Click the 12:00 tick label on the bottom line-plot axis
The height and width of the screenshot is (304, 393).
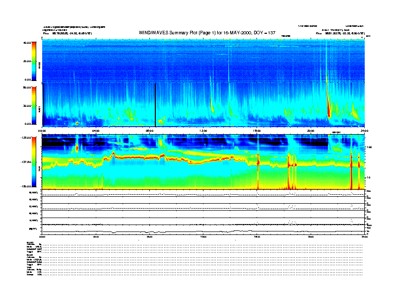pyautogui.click(x=203, y=236)
